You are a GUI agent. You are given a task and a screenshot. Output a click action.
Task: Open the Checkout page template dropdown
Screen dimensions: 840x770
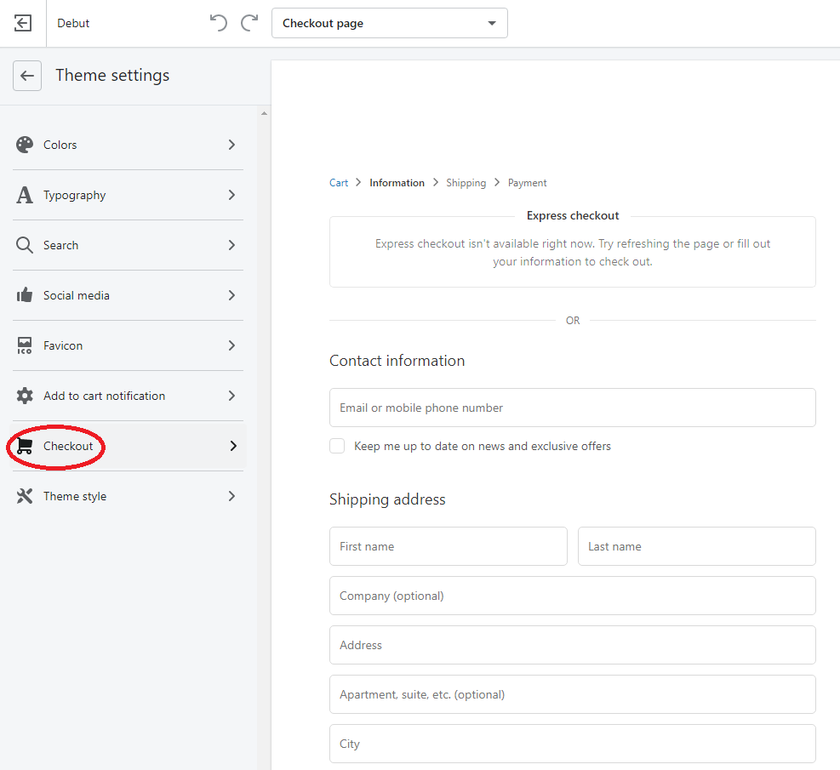[390, 23]
